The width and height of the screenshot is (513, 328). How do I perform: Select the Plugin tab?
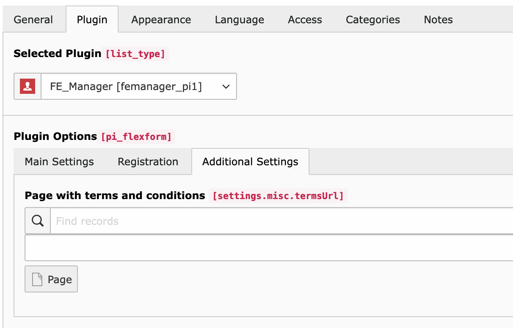92,20
